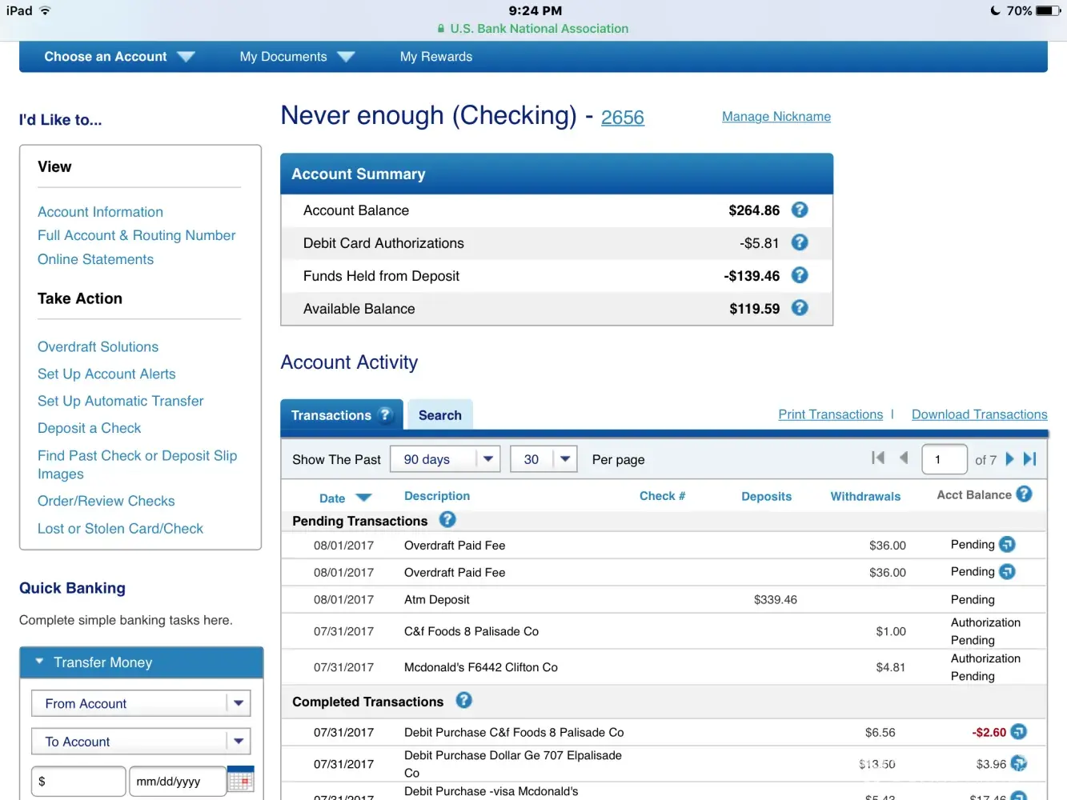Open Full Account & Routing Number link
The height and width of the screenshot is (800, 1067).
coord(136,235)
